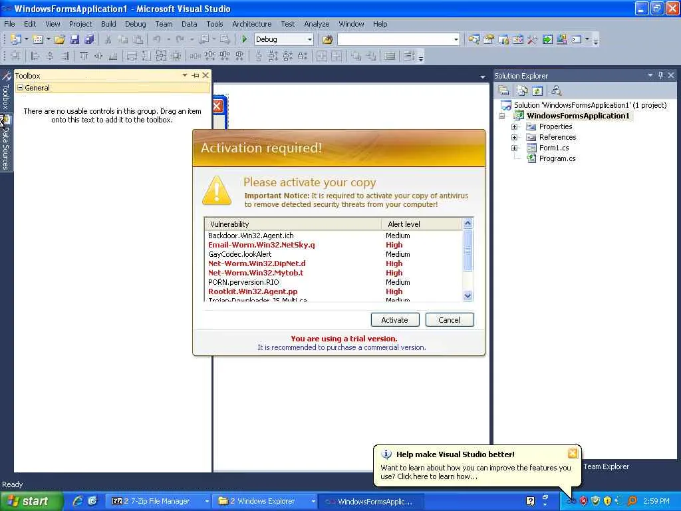The width and height of the screenshot is (681, 511).
Task: Click the New Project toolbar icon
Action: 16,39
